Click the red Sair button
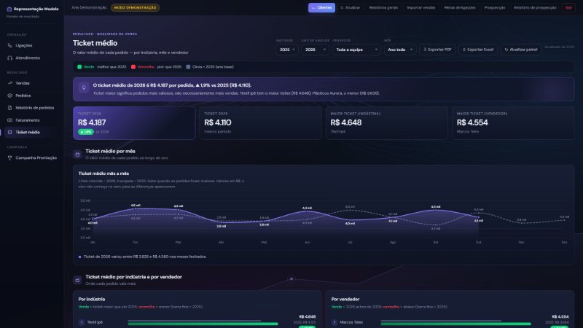The image size is (583, 328). pos(568,8)
